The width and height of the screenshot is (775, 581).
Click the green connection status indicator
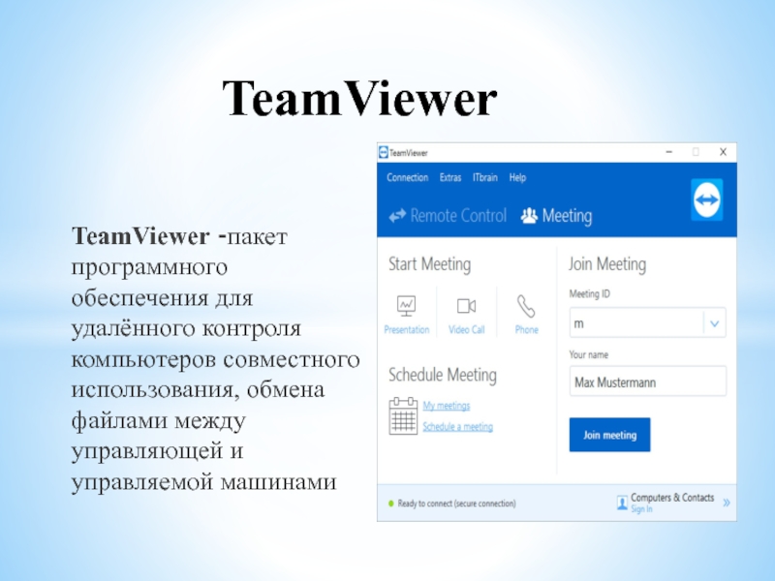390,504
